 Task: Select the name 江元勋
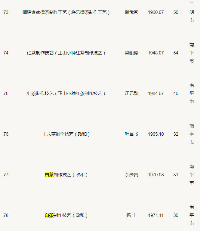[131, 94]
